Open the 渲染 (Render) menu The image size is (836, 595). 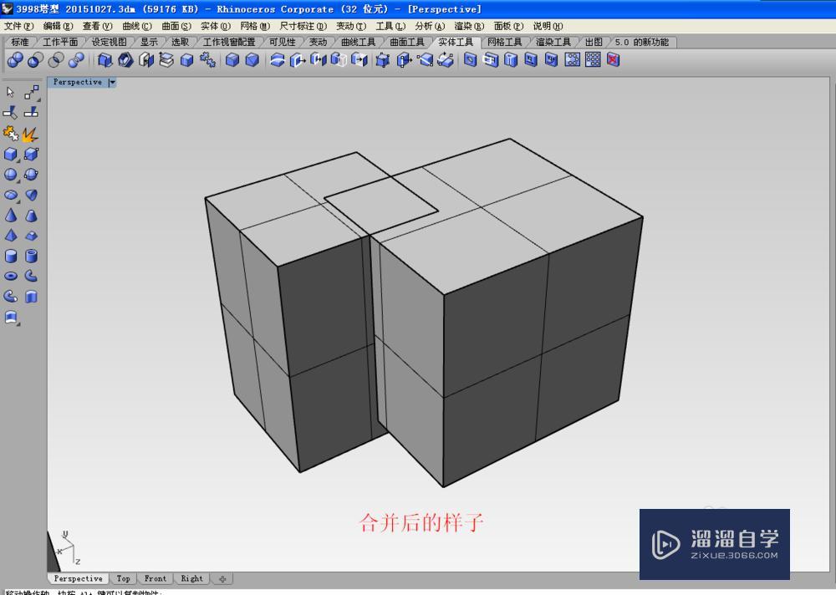tap(469, 26)
